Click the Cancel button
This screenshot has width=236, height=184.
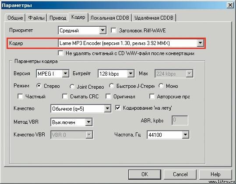[180, 174]
